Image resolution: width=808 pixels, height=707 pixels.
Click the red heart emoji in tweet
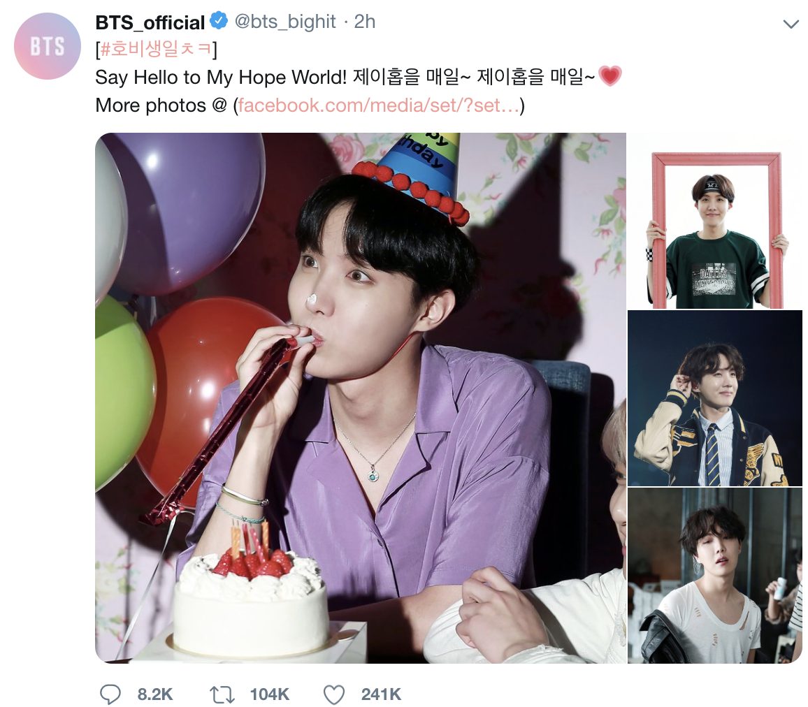point(610,76)
